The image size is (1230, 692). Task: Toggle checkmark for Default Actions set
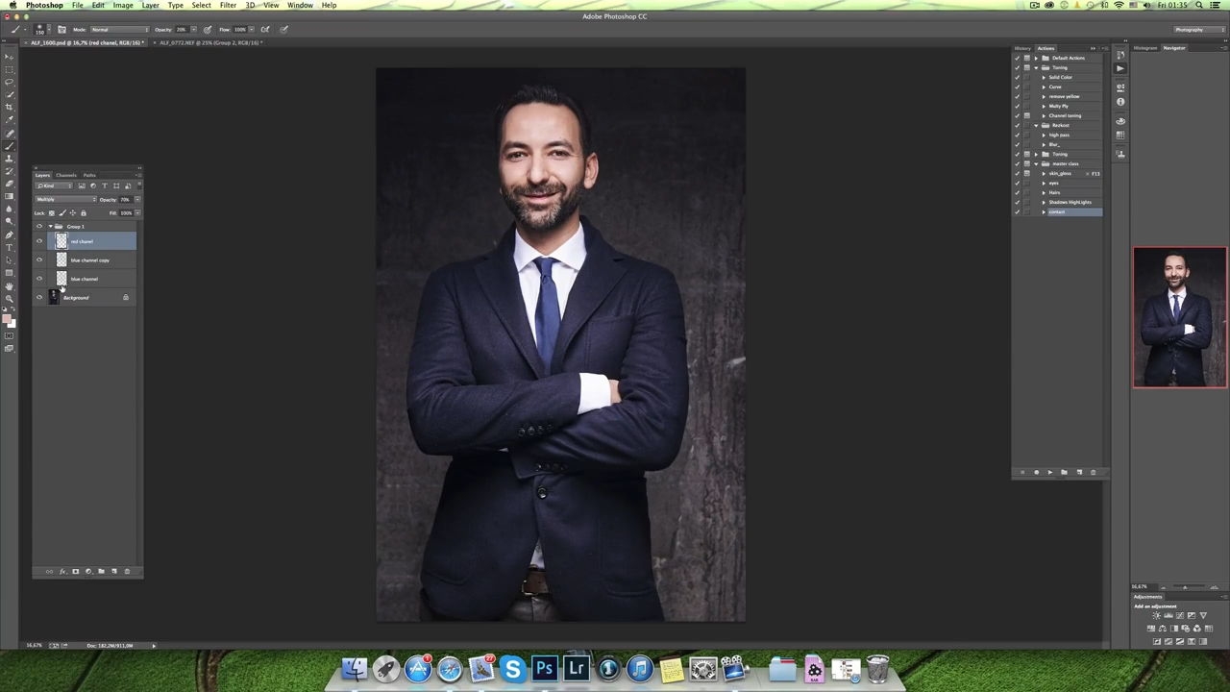pos(1018,58)
